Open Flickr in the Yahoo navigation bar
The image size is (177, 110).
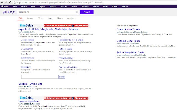click(105, 7)
